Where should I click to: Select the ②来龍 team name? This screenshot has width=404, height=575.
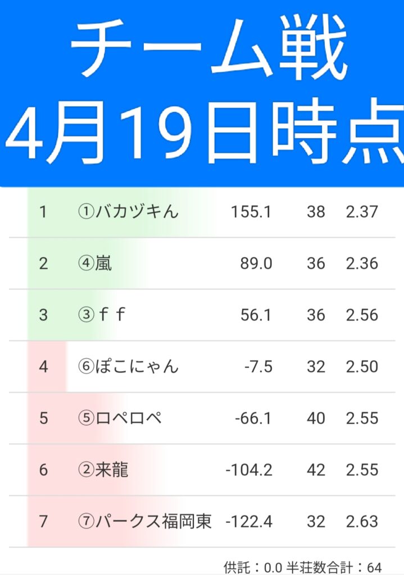pos(103,470)
